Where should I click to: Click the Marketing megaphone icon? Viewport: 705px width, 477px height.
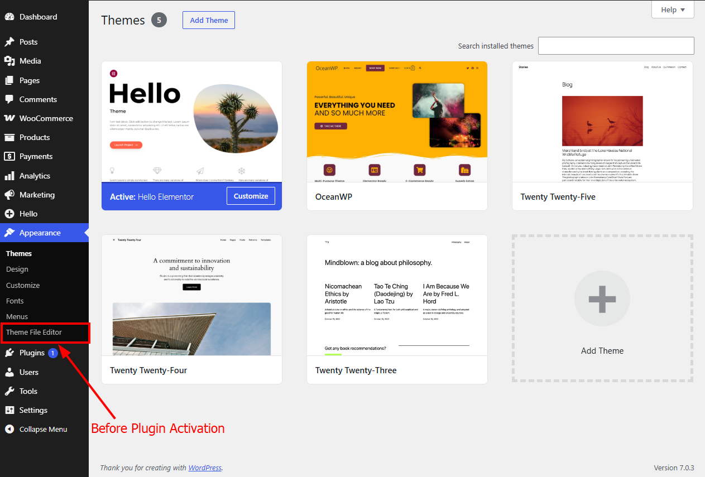(9, 195)
